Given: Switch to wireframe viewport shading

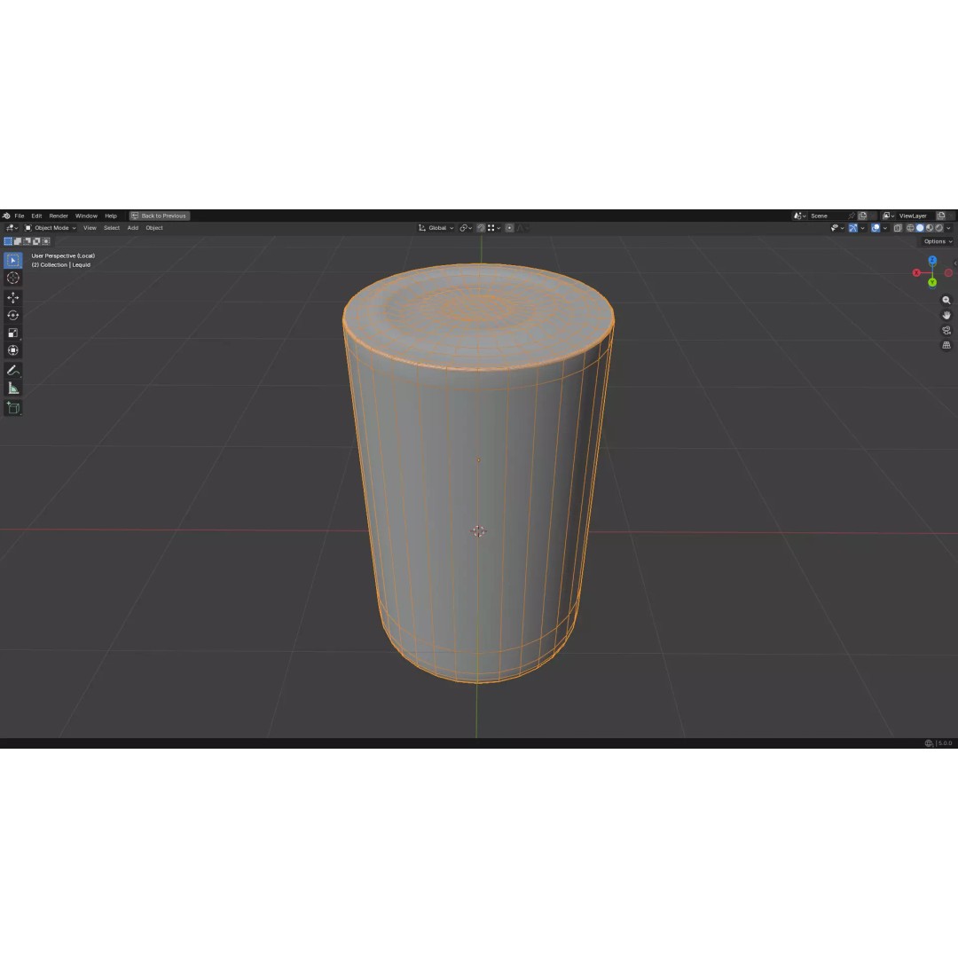Looking at the screenshot, I should tap(910, 228).
